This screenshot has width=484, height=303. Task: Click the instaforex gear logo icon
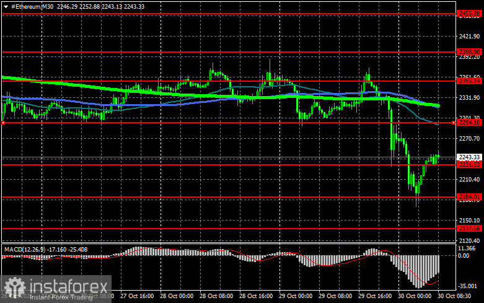pyautogui.click(x=14, y=288)
